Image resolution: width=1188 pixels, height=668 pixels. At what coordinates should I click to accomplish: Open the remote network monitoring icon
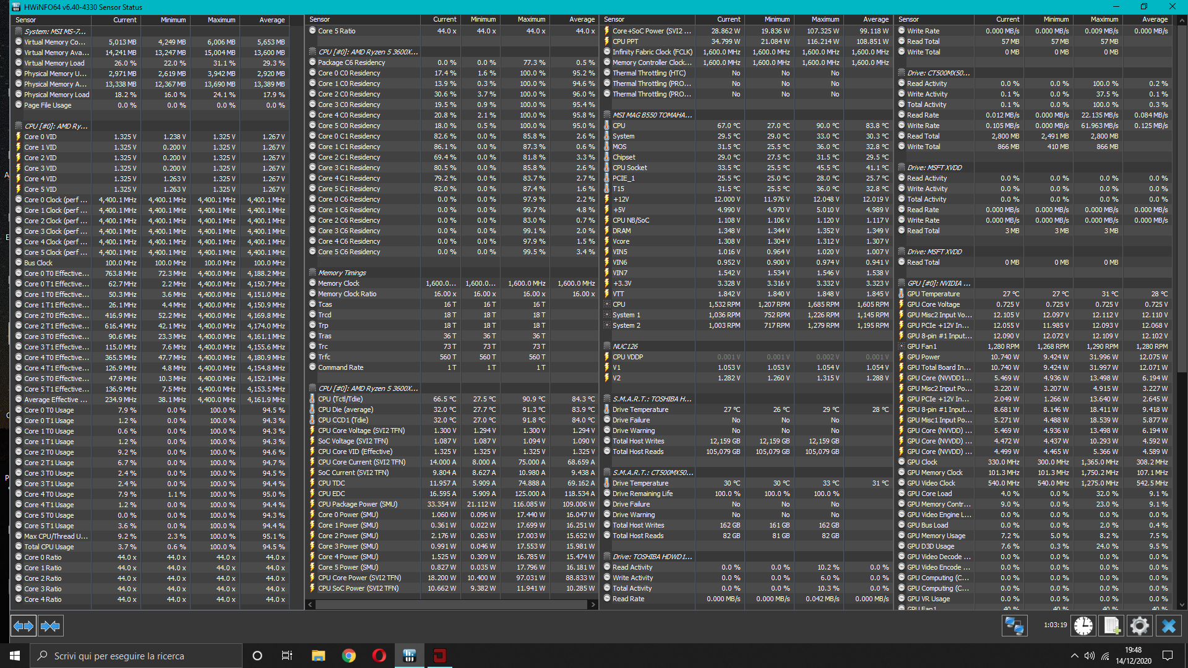coord(1014,626)
